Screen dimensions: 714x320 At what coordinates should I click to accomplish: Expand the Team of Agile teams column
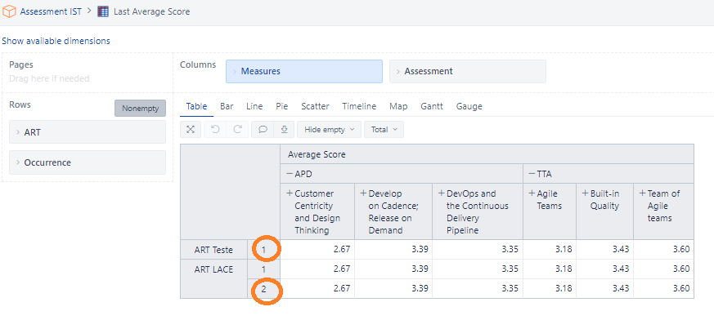coord(642,193)
